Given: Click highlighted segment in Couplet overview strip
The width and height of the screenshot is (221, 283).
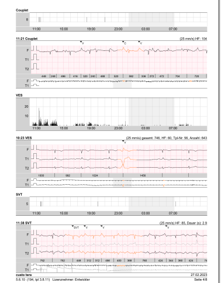Looking at the screenshot, I should (122, 85).
